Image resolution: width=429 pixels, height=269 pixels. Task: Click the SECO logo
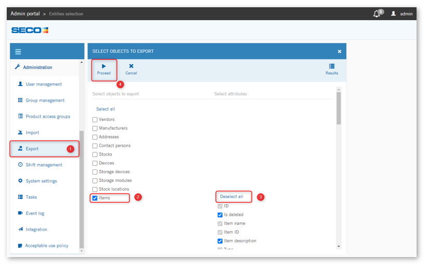[30, 30]
